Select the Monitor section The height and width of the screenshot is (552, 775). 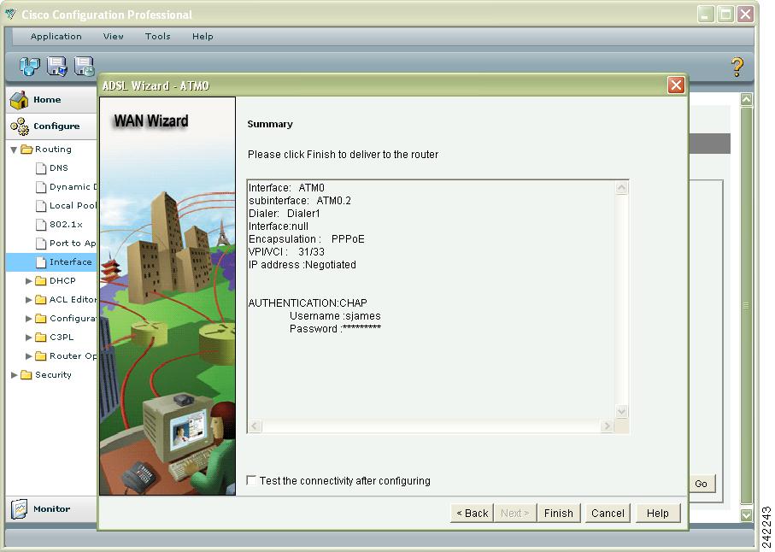click(51, 509)
